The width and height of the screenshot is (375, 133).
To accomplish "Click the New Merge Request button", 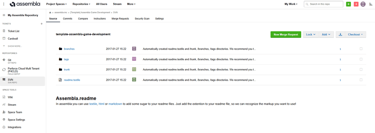I will tap(286, 34).
